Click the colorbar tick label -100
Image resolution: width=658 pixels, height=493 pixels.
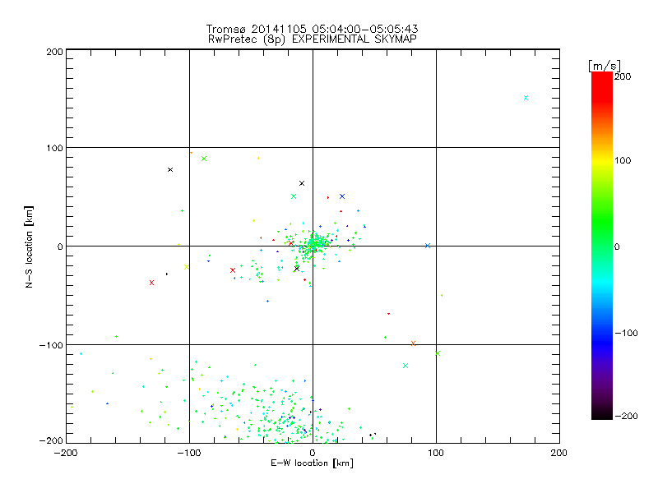point(627,333)
